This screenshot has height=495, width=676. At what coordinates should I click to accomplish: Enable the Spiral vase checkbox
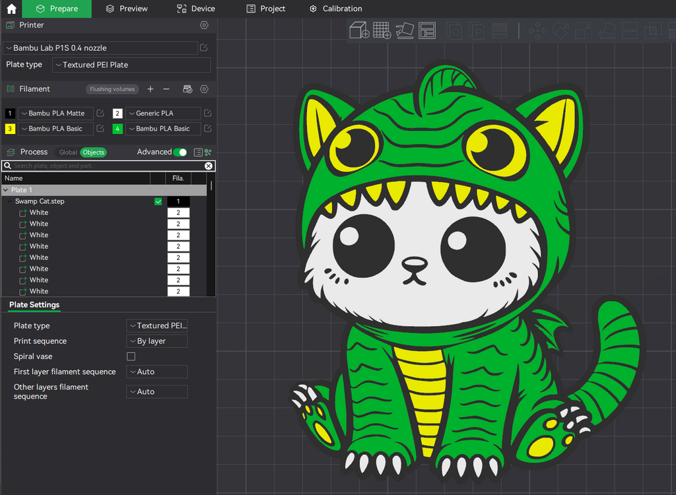pos(131,356)
